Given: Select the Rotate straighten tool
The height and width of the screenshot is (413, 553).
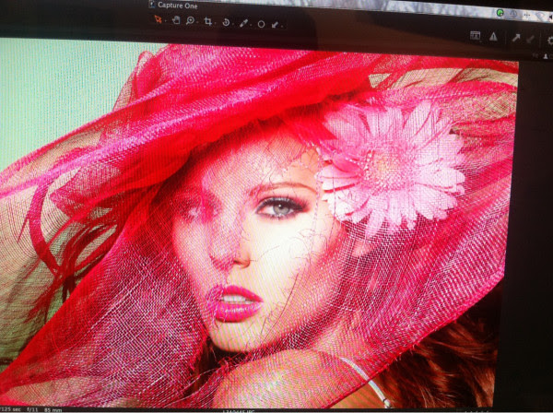Looking at the screenshot, I should tap(226, 22).
